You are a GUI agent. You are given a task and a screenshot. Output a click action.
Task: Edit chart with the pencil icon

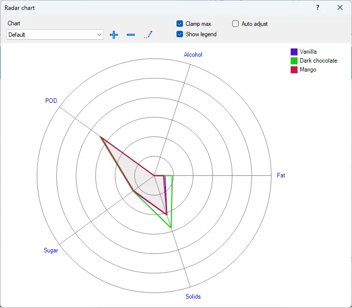coord(148,35)
